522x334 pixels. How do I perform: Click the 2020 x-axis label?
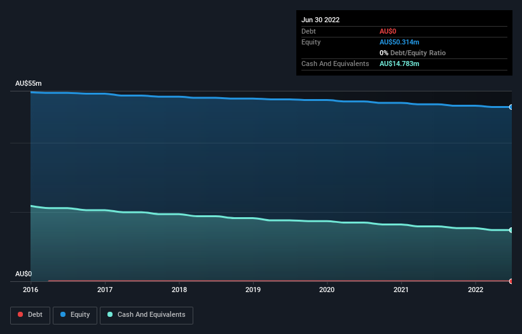tap(327, 290)
